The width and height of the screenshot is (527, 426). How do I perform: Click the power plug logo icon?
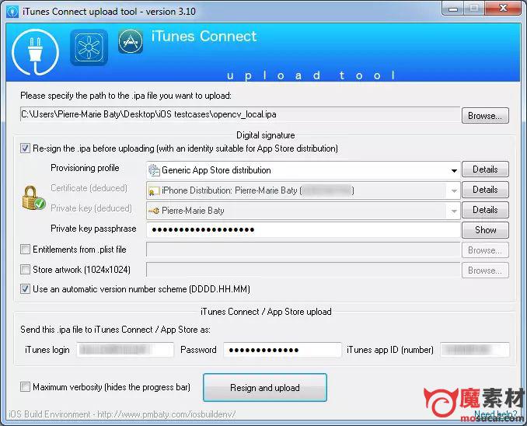point(35,52)
